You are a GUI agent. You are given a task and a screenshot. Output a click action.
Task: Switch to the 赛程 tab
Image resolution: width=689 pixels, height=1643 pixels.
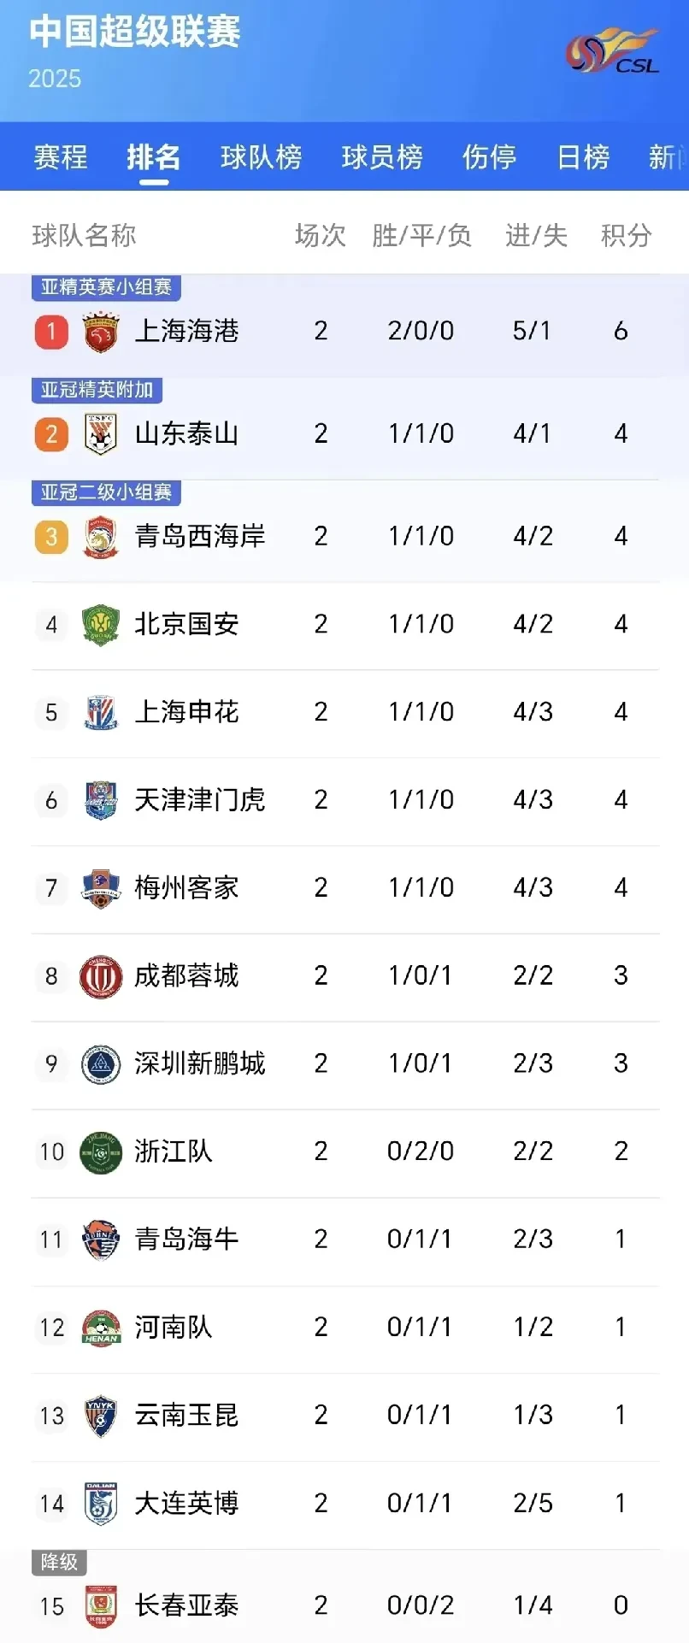61,157
